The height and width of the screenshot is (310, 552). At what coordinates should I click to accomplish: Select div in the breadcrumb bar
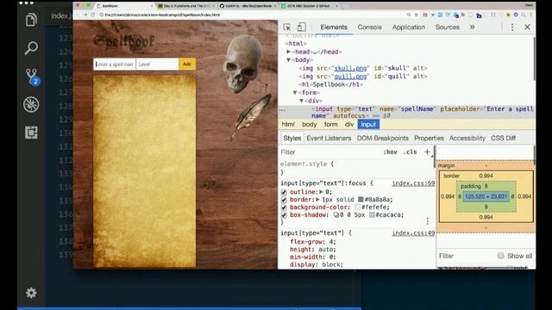click(x=348, y=124)
